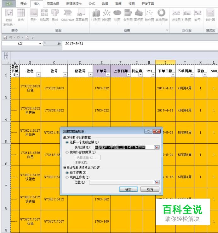Viewport: 218px width, 233px height.
Task: Open filter dropdown for 下单周期 column
Action: (x=192, y=75)
